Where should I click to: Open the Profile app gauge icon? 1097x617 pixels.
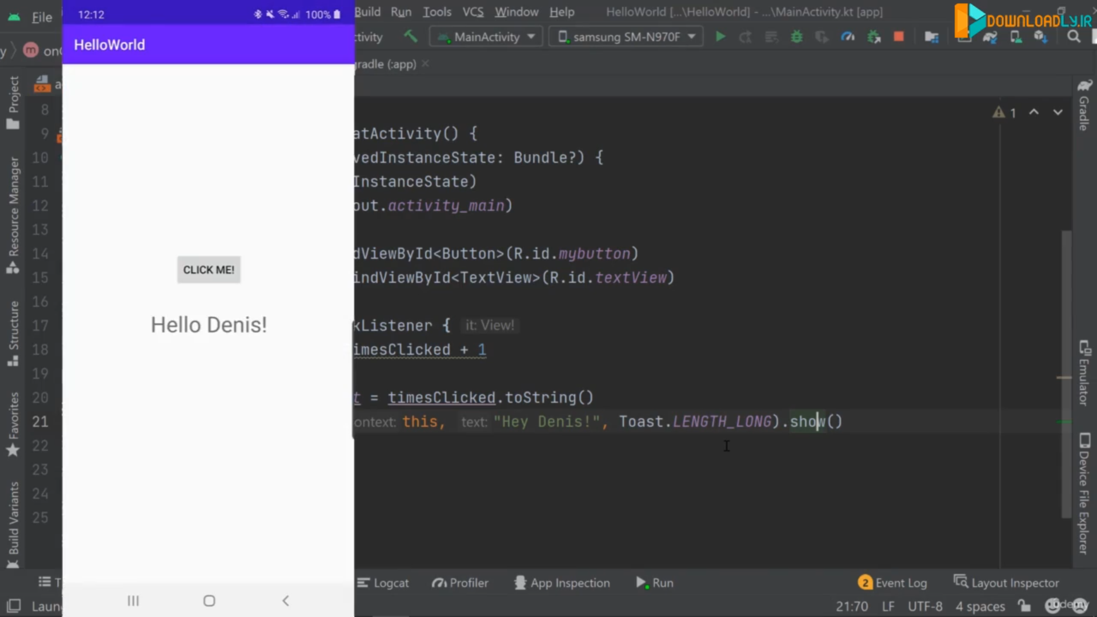[x=847, y=37]
